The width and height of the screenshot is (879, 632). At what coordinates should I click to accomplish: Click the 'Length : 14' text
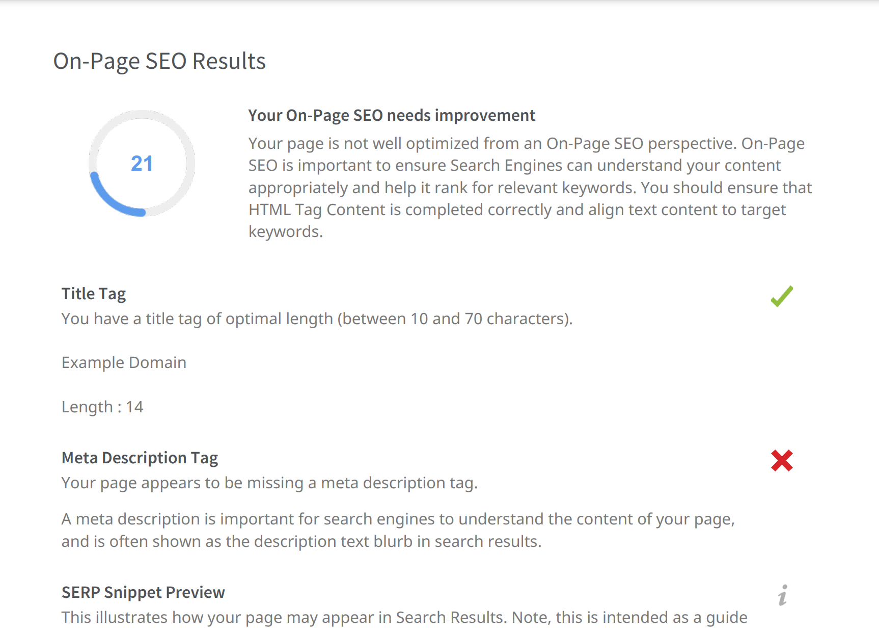(x=102, y=407)
